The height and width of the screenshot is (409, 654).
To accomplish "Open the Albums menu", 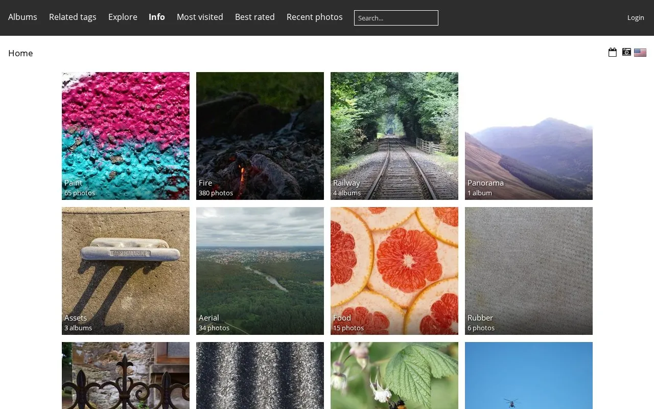I will tap(22, 17).
